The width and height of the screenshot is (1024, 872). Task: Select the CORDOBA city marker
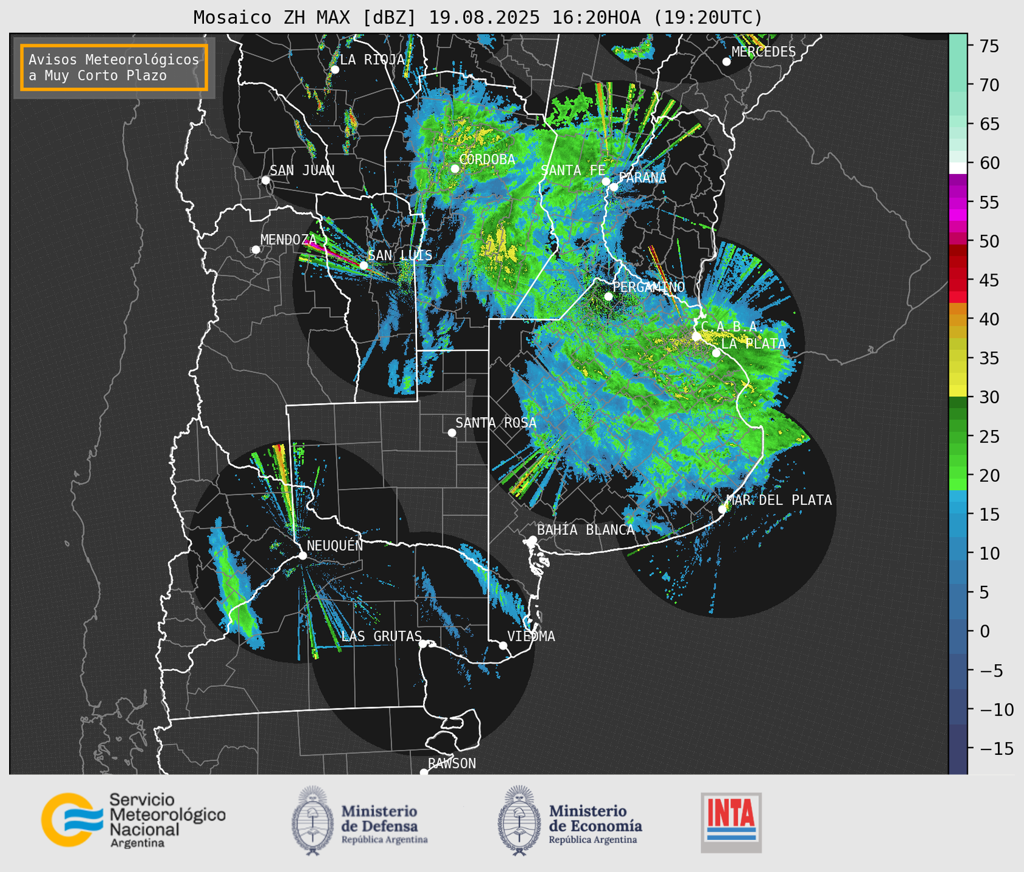coord(455,169)
